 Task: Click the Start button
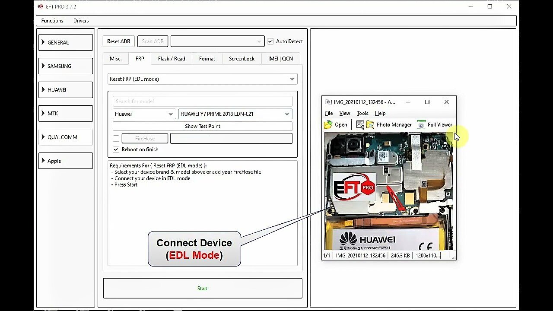tap(203, 288)
